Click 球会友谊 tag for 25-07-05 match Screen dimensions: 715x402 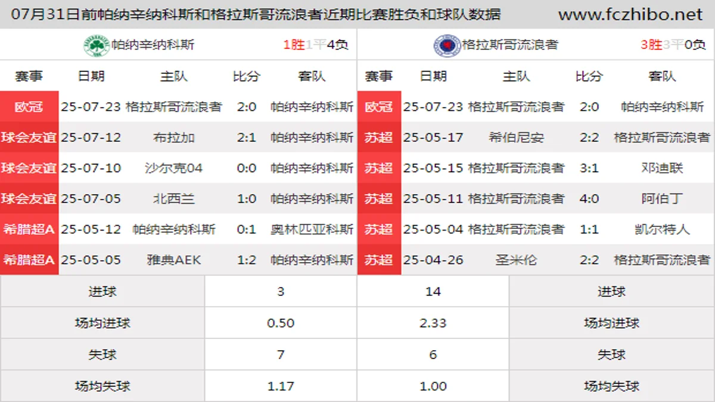coord(29,198)
